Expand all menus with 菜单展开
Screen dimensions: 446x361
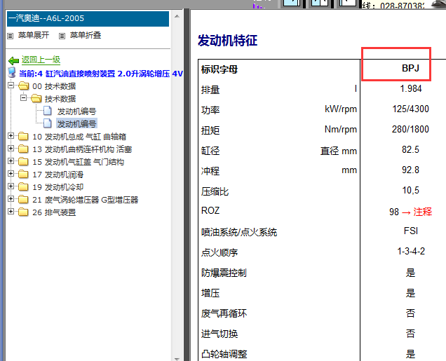click(x=34, y=35)
